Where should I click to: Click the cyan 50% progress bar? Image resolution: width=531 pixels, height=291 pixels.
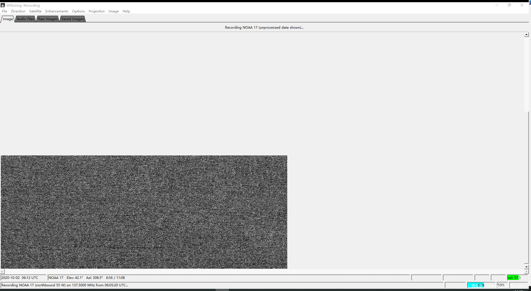point(476,285)
